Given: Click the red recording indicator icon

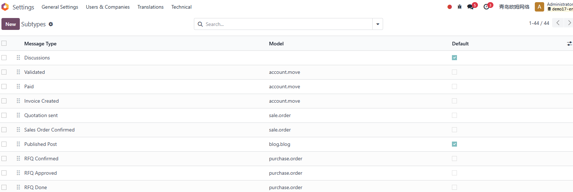Looking at the screenshot, I should 450,7.
